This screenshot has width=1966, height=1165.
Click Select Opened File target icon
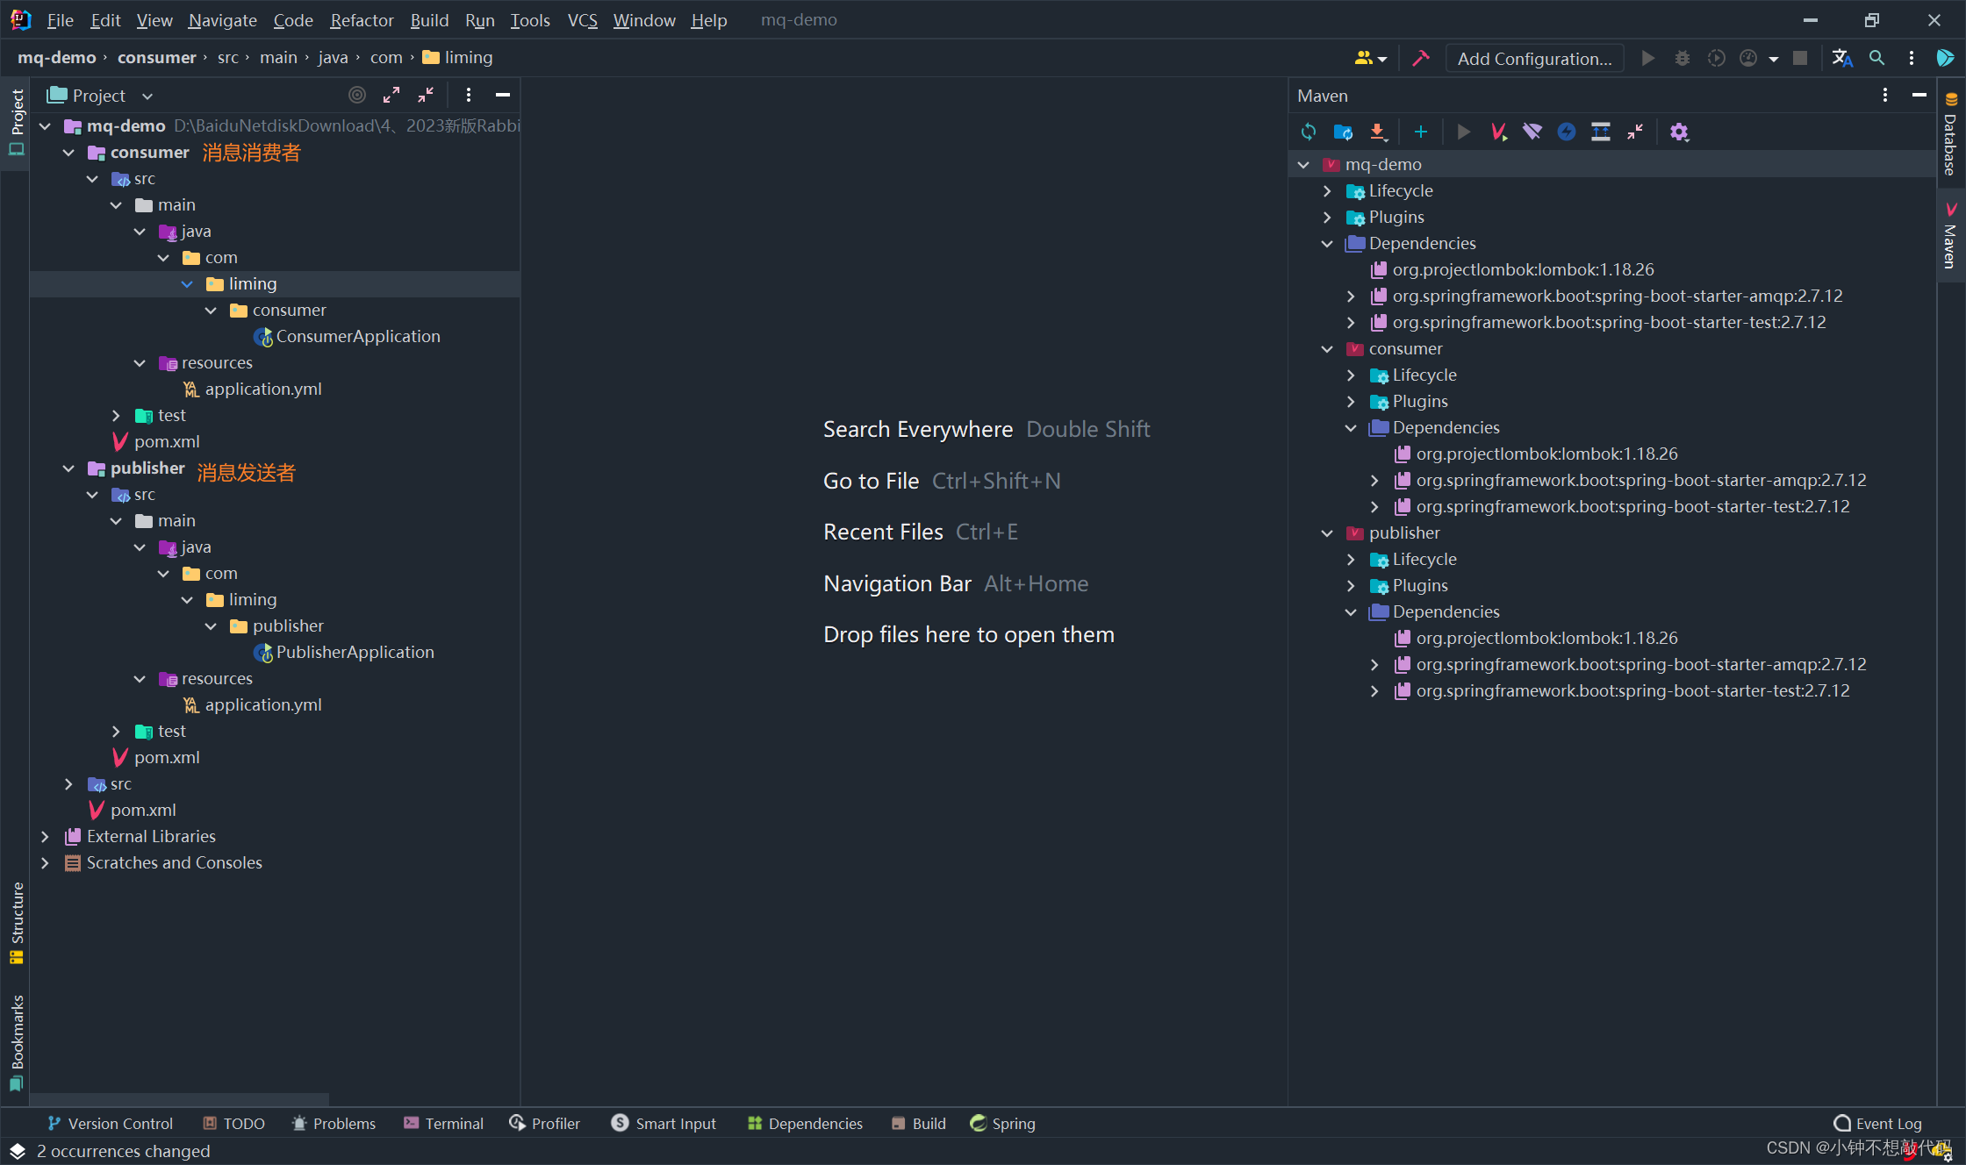pyautogui.click(x=357, y=95)
